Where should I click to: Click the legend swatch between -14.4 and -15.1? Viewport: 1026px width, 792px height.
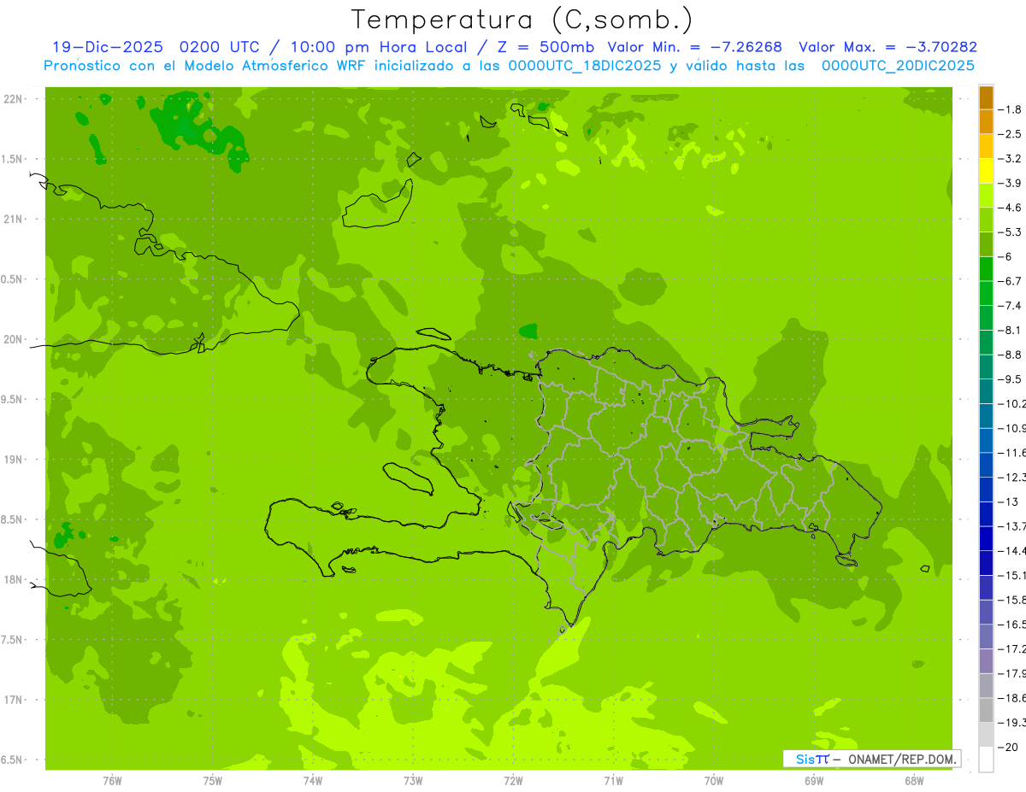(986, 563)
